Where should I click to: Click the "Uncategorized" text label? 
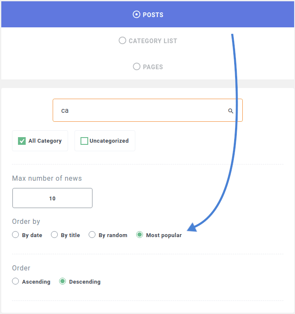click(x=109, y=141)
